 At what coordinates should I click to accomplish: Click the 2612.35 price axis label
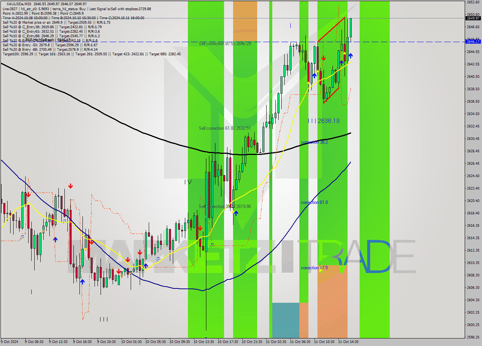tap(473, 250)
